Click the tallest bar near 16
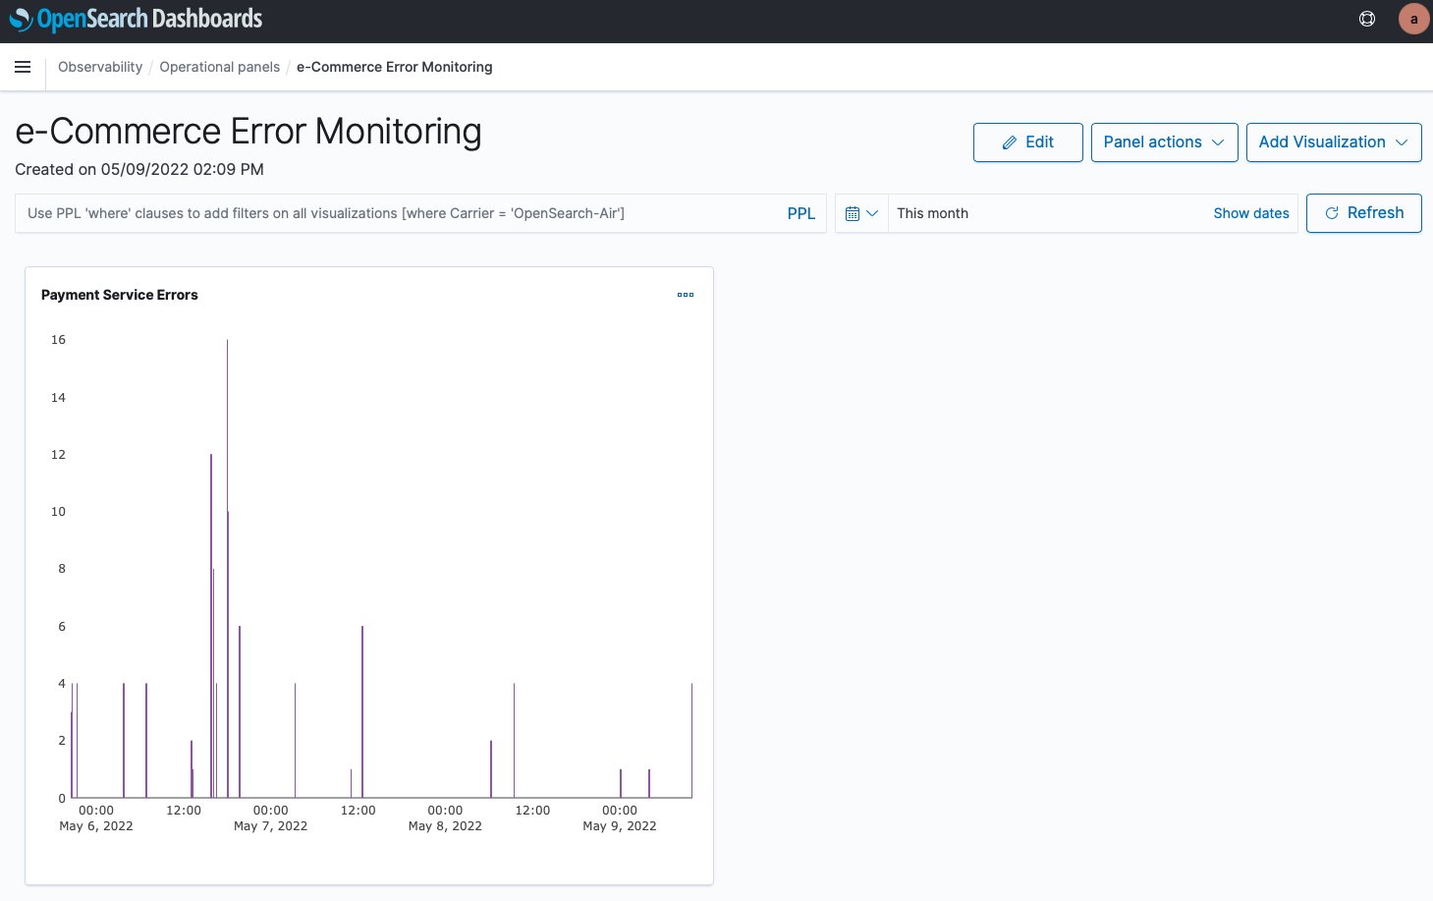This screenshot has height=901, width=1433. [227, 568]
